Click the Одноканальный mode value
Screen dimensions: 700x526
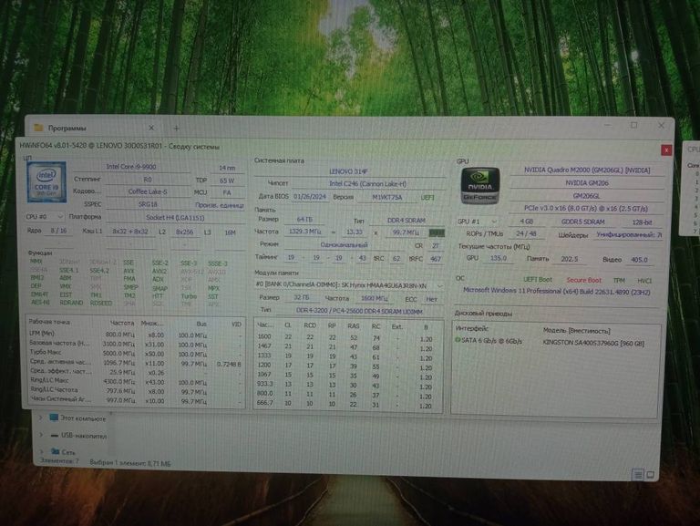tap(345, 244)
